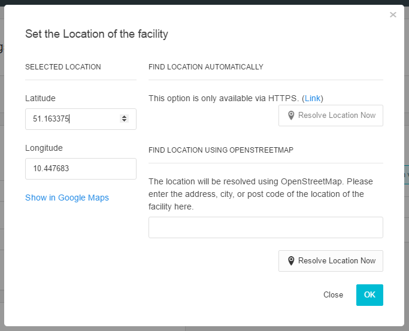Screen dimensions: 409x331
Task: Click the greyed-out map pin icon under automatic location
Action: (291, 116)
